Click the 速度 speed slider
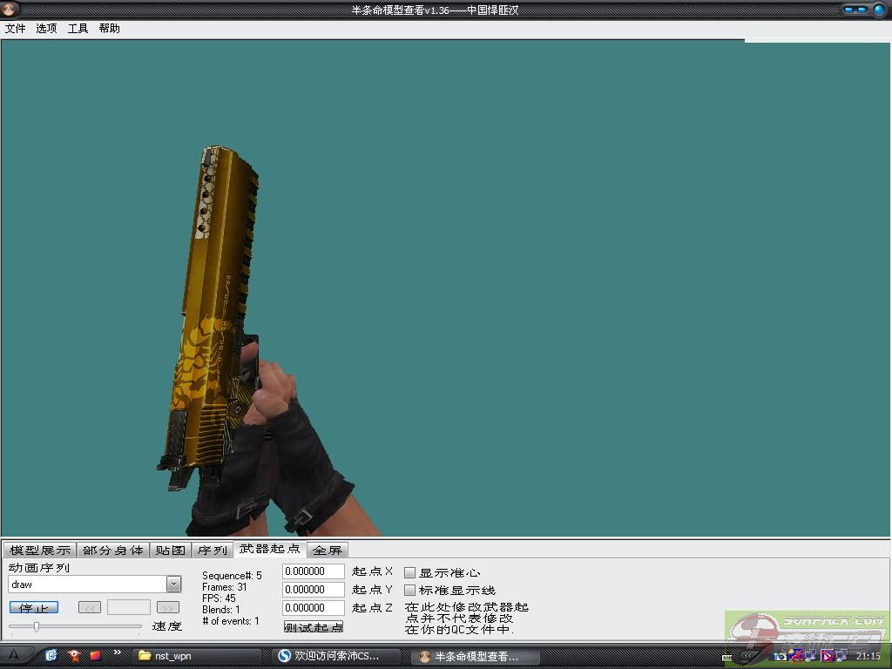This screenshot has height=669, width=892. pos(37,626)
